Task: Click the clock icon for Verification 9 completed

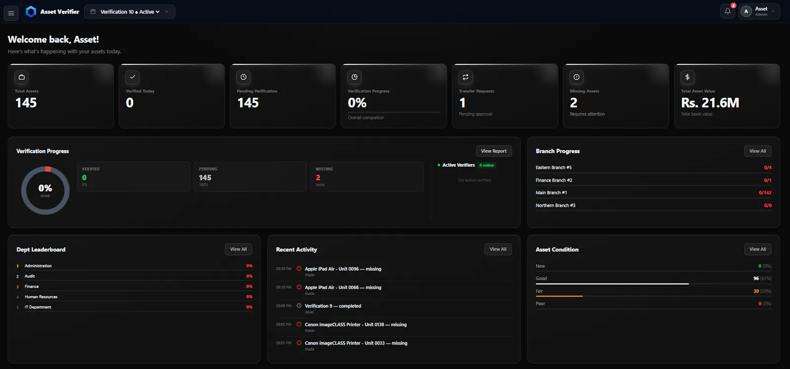Action: pyautogui.click(x=299, y=306)
